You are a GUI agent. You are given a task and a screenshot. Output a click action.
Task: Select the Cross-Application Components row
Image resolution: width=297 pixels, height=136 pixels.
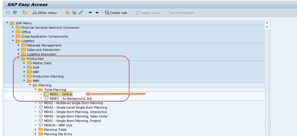(45, 36)
